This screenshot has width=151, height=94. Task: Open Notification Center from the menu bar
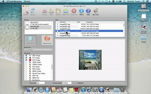[x=147, y=1]
